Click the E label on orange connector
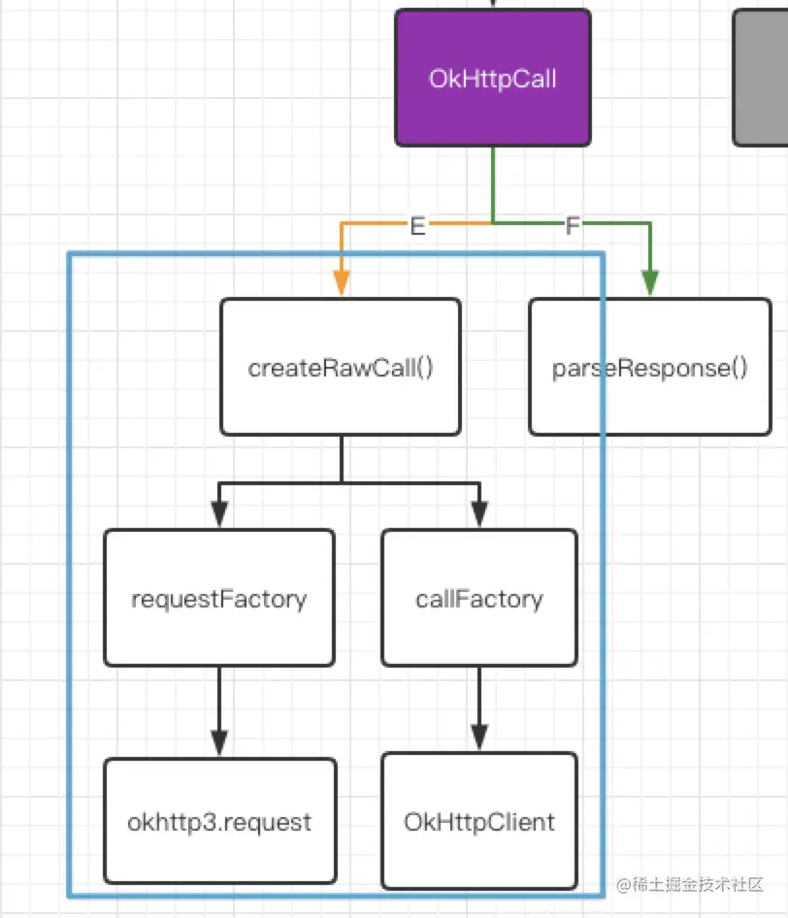 (x=417, y=225)
